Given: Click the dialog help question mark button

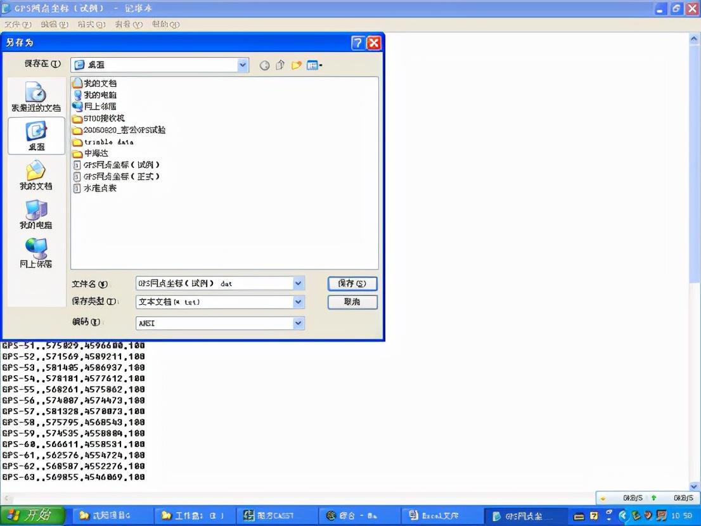Looking at the screenshot, I should pos(357,43).
